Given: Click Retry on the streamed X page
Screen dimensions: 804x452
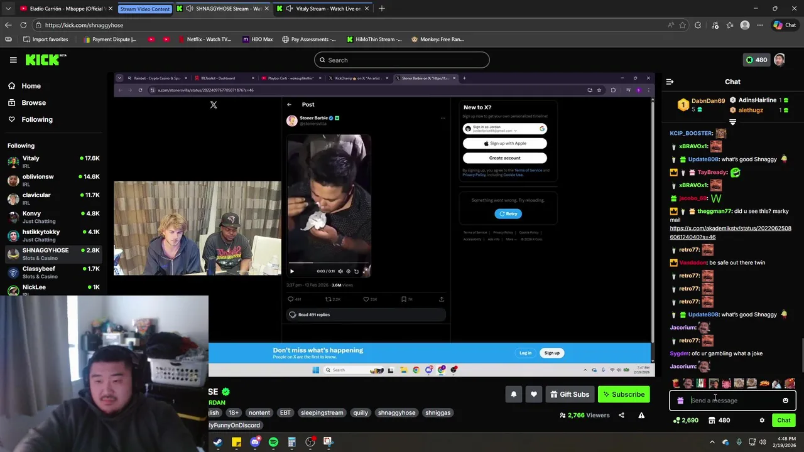Looking at the screenshot, I should 508,213.
